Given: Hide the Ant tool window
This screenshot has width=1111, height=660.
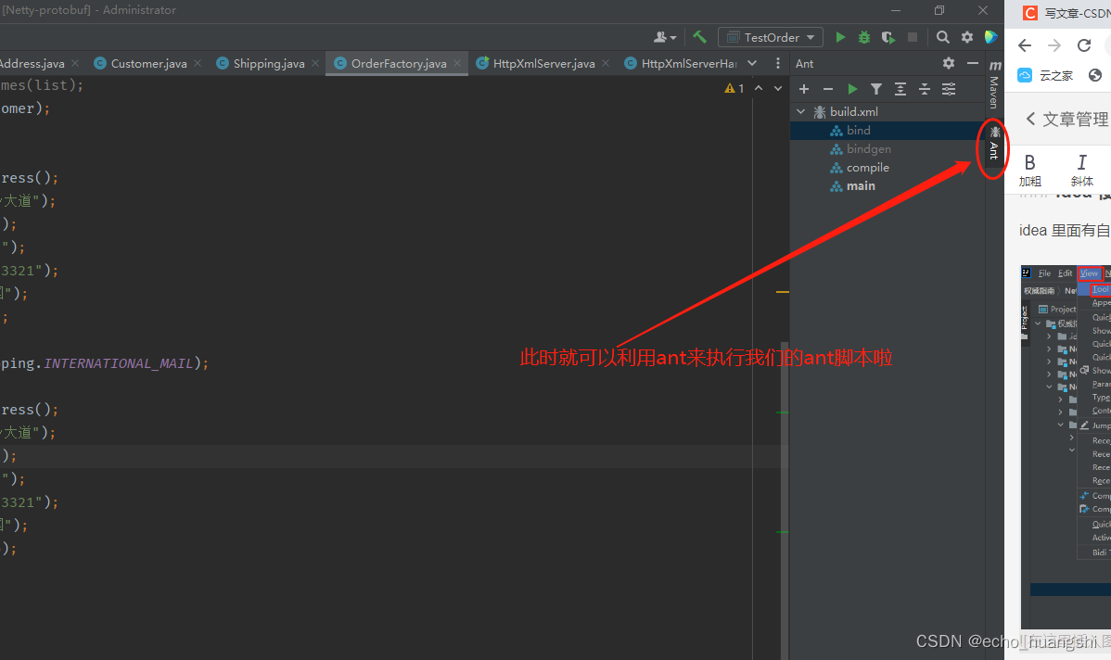Looking at the screenshot, I should (x=973, y=63).
